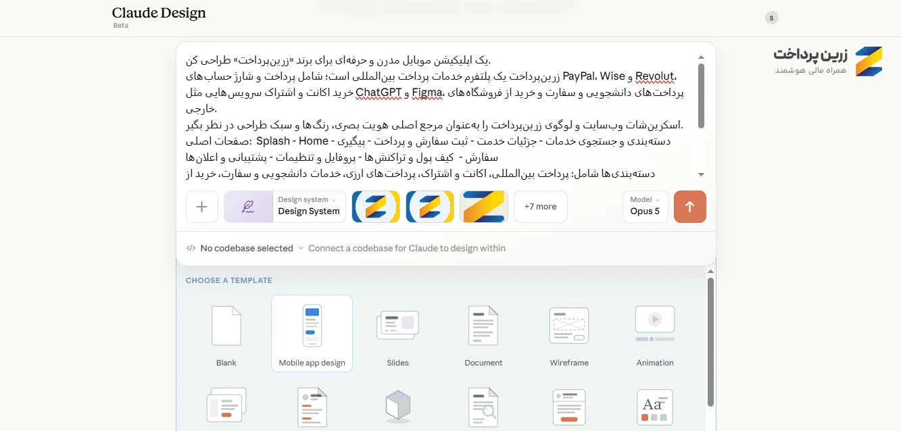Select the Slides template

397,333
